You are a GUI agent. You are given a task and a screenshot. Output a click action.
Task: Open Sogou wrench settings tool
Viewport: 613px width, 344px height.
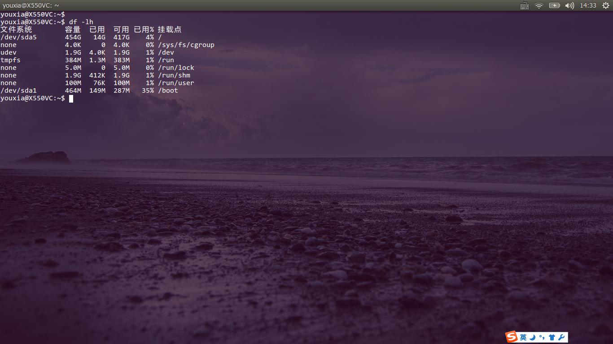click(561, 337)
